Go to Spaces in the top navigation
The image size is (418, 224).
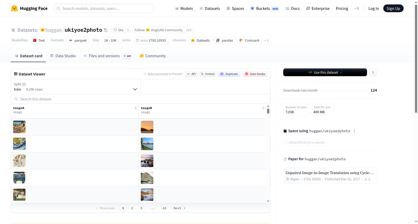(235, 8)
